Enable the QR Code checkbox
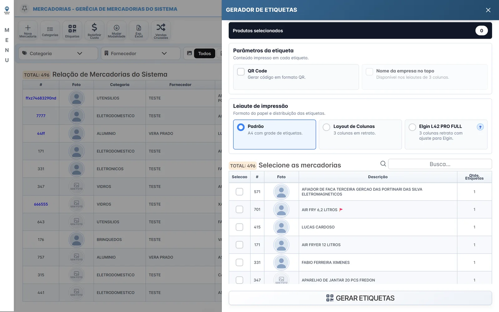 241,71
